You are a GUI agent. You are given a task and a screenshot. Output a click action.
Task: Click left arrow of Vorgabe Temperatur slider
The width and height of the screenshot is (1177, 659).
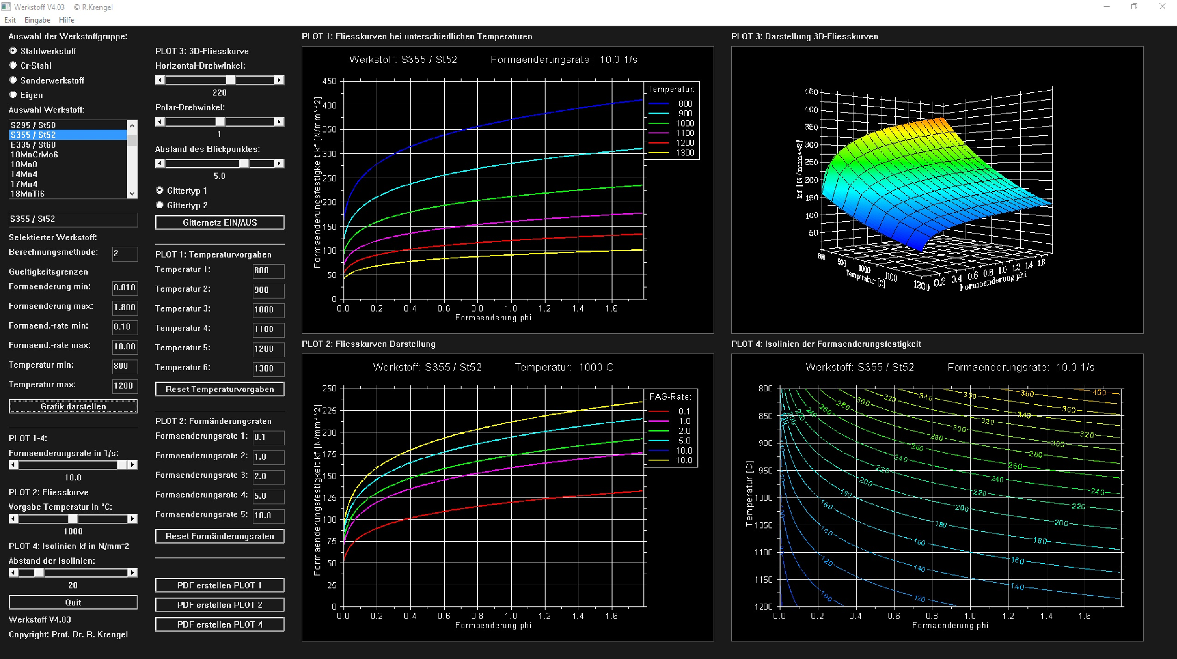point(13,519)
